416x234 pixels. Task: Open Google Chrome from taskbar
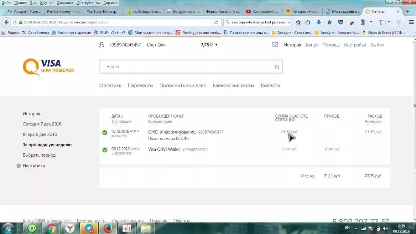pos(51,228)
